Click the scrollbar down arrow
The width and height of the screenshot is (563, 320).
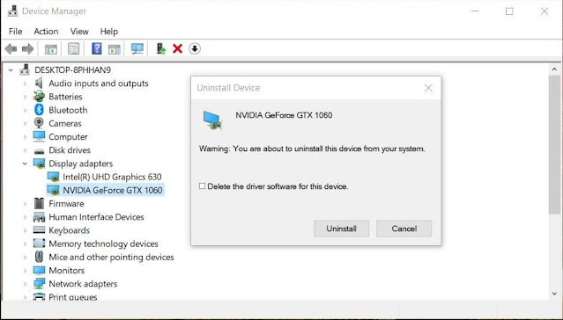click(x=554, y=294)
